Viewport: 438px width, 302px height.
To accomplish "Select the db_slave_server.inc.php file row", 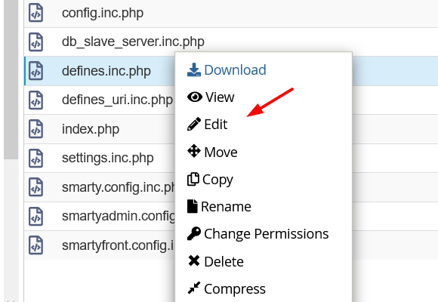I will coord(231,42).
